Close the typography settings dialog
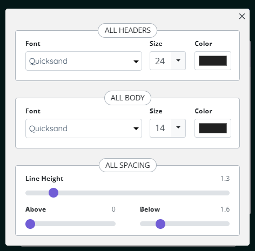Viewport: 255px width, 251px height. tap(242, 16)
